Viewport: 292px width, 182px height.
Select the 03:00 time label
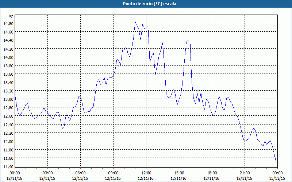[48, 173]
